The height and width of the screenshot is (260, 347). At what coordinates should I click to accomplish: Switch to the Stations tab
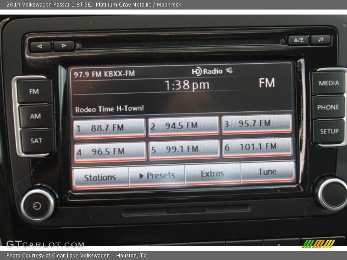tap(101, 178)
